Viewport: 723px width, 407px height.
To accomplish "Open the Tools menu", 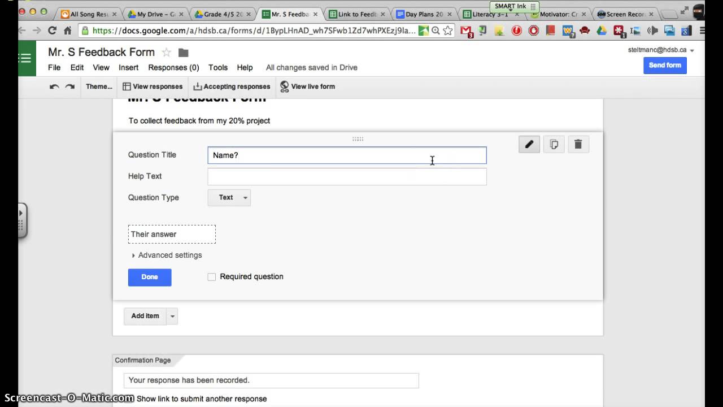I will [218, 67].
